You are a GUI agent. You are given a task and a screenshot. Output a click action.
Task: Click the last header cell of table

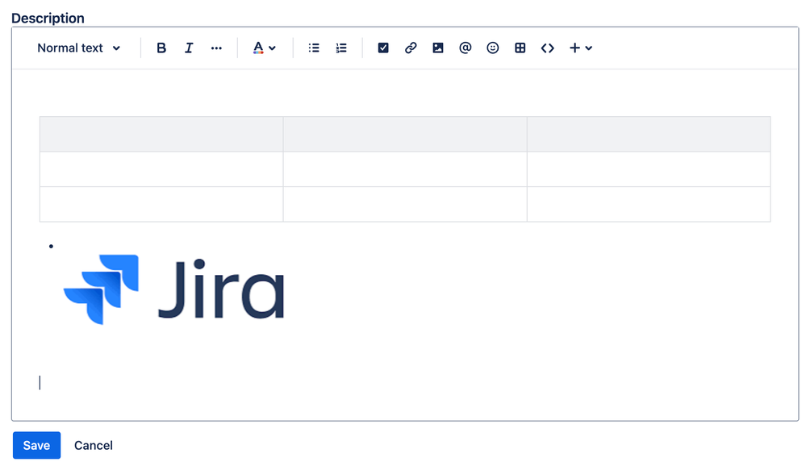click(x=649, y=134)
